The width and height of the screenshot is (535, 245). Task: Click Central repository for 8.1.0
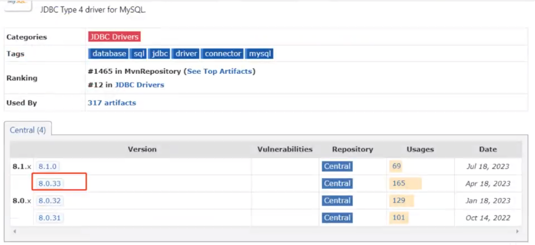click(337, 166)
